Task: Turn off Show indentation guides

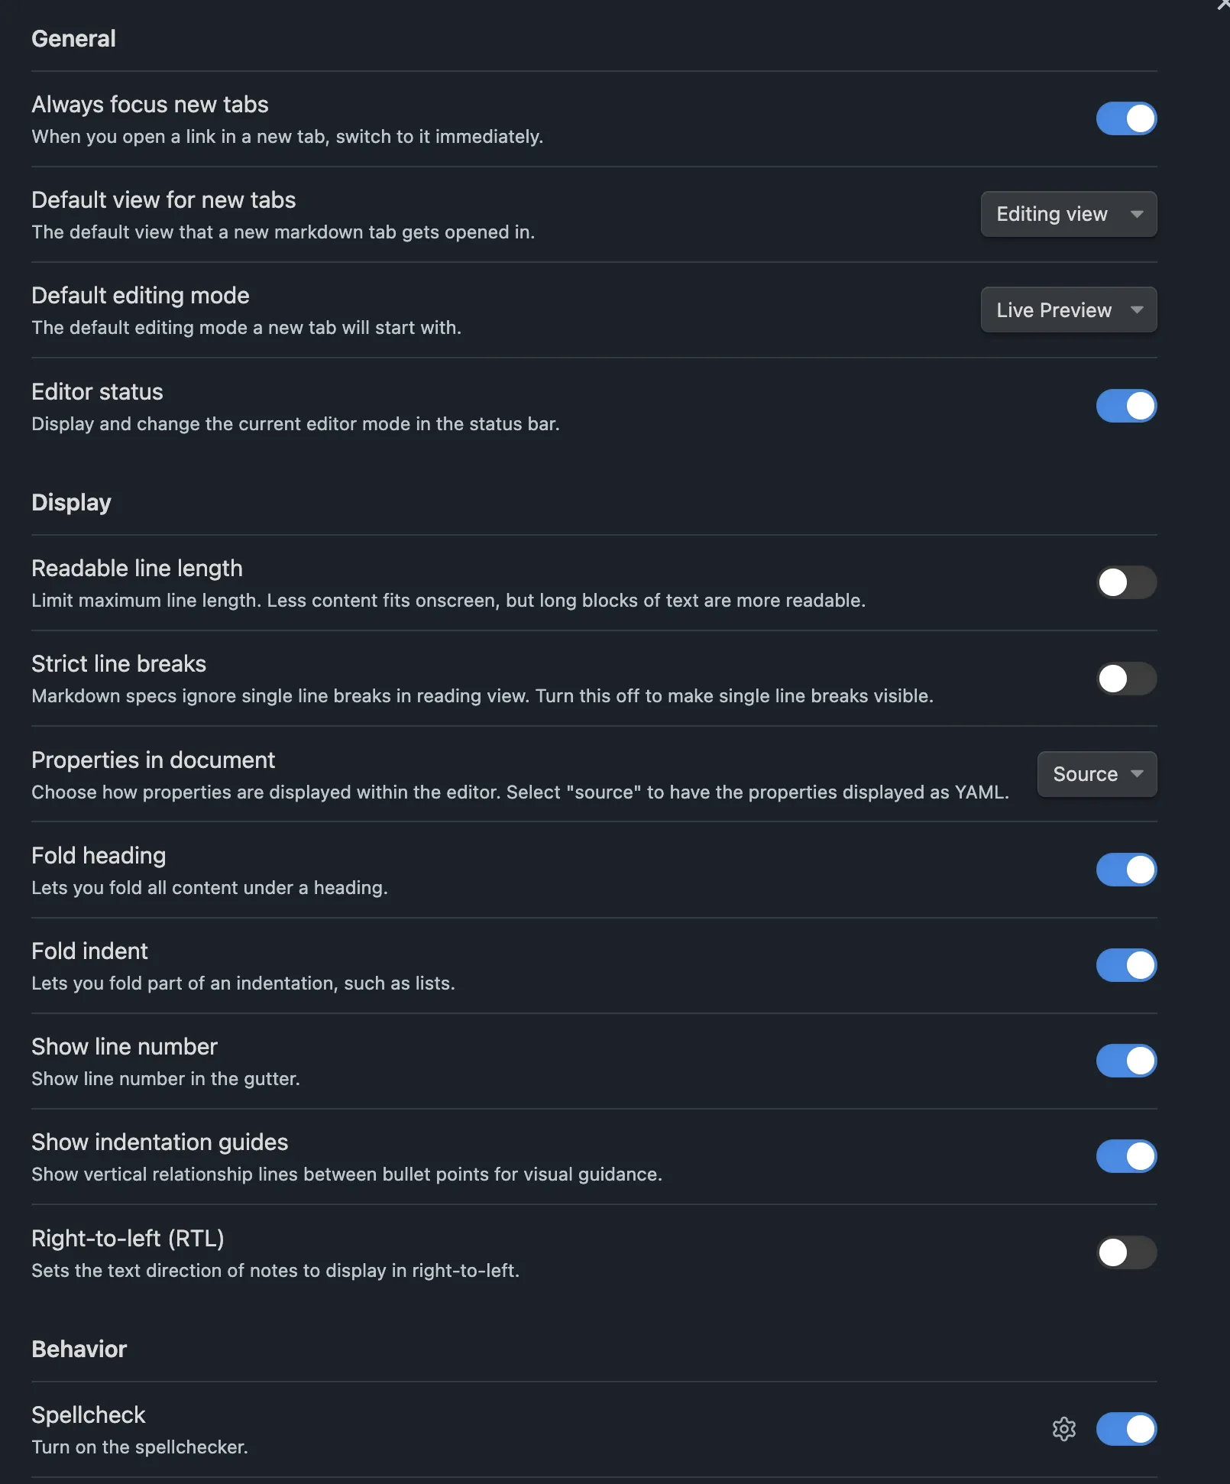Action: pos(1126,1156)
